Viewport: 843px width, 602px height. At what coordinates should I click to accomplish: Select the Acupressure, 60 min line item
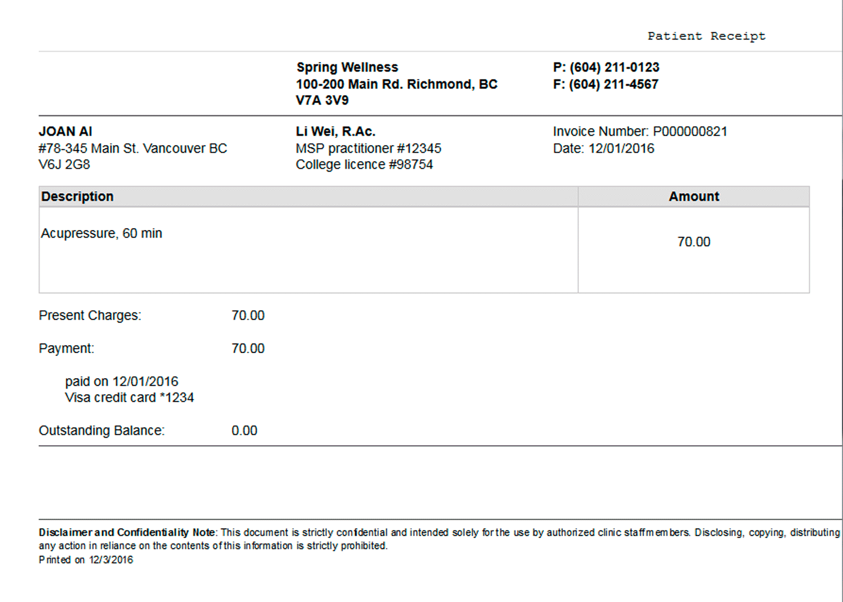(102, 233)
